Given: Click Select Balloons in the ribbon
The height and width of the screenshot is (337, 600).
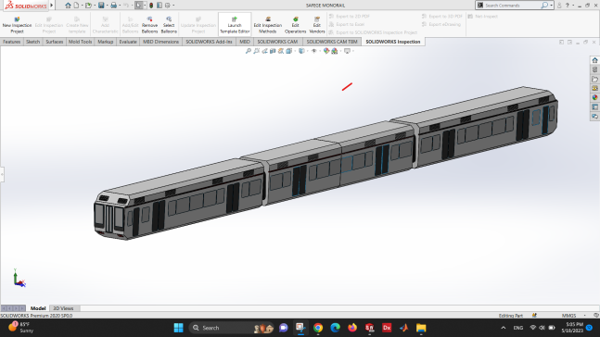Looking at the screenshot, I should point(169,25).
